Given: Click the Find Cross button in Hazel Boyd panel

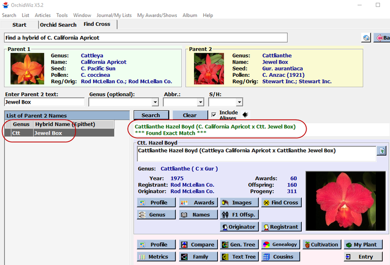Looking at the screenshot, I should coord(281,203).
